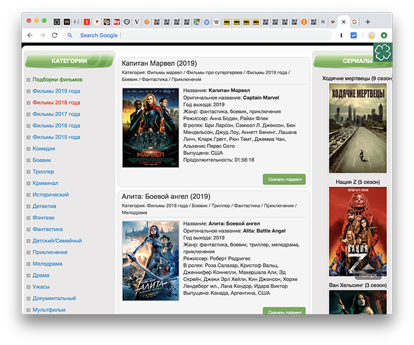Viewport: 414px width, 345px height.
Task: Click the 'I' extension icon in toolbar
Action: pos(341,35)
